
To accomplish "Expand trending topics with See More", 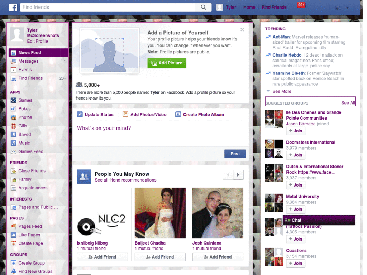I will coord(282,91).
